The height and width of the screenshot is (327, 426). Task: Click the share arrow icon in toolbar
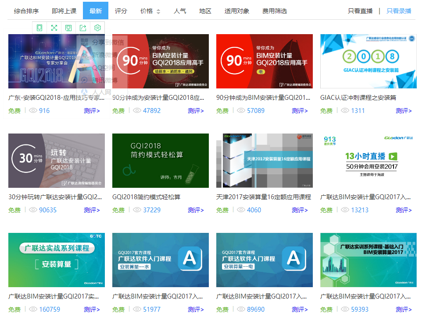click(83, 28)
